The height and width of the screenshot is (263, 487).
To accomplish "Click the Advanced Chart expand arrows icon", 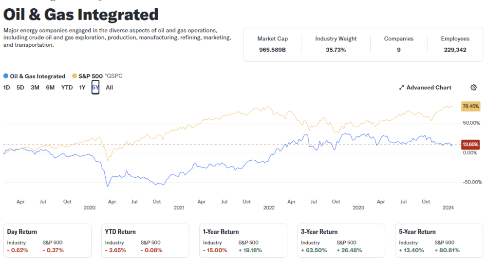I will (402, 88).
